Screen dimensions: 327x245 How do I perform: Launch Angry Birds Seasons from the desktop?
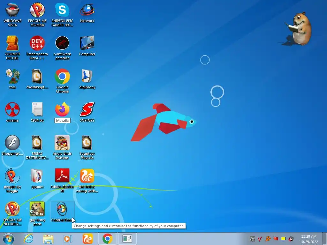[62, 147]
